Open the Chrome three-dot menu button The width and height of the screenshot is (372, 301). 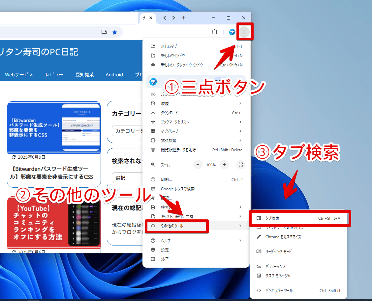click(x=244, y=32)
